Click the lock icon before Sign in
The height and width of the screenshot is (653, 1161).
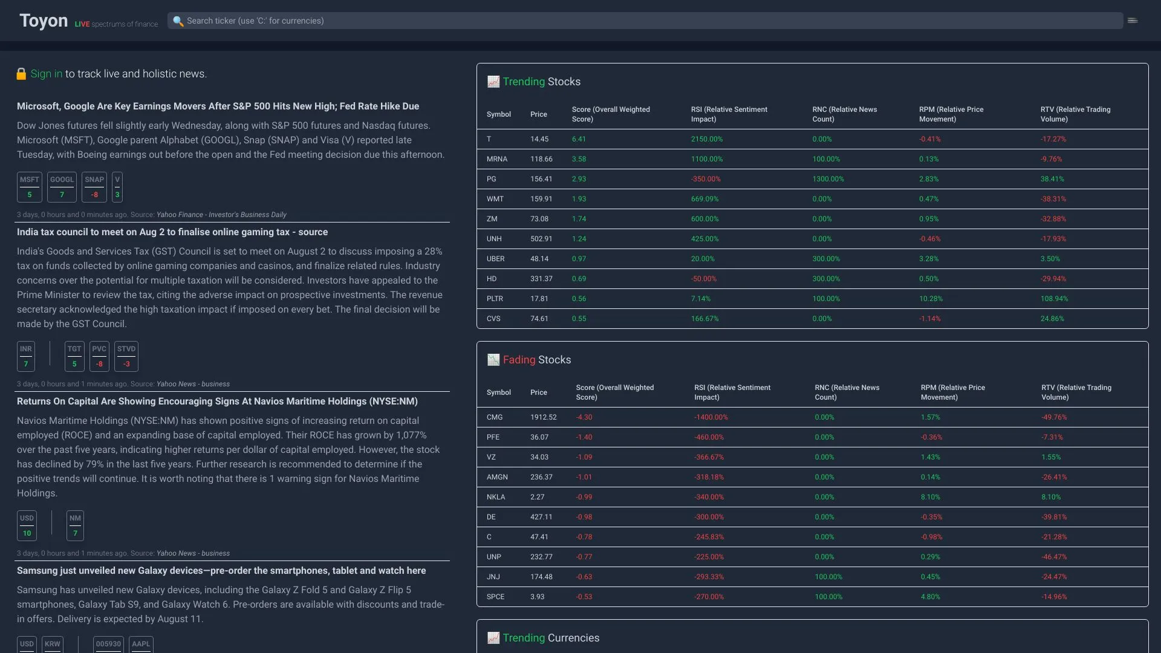coord(21,74)
